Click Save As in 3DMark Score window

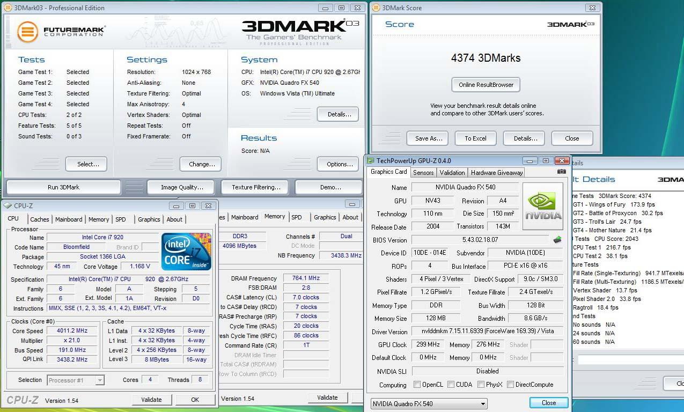point(429,138)
